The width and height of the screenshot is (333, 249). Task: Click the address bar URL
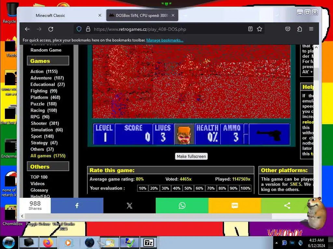140,29
